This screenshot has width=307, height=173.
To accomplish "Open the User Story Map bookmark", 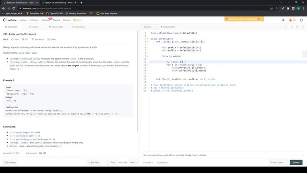I will [107, 13].
